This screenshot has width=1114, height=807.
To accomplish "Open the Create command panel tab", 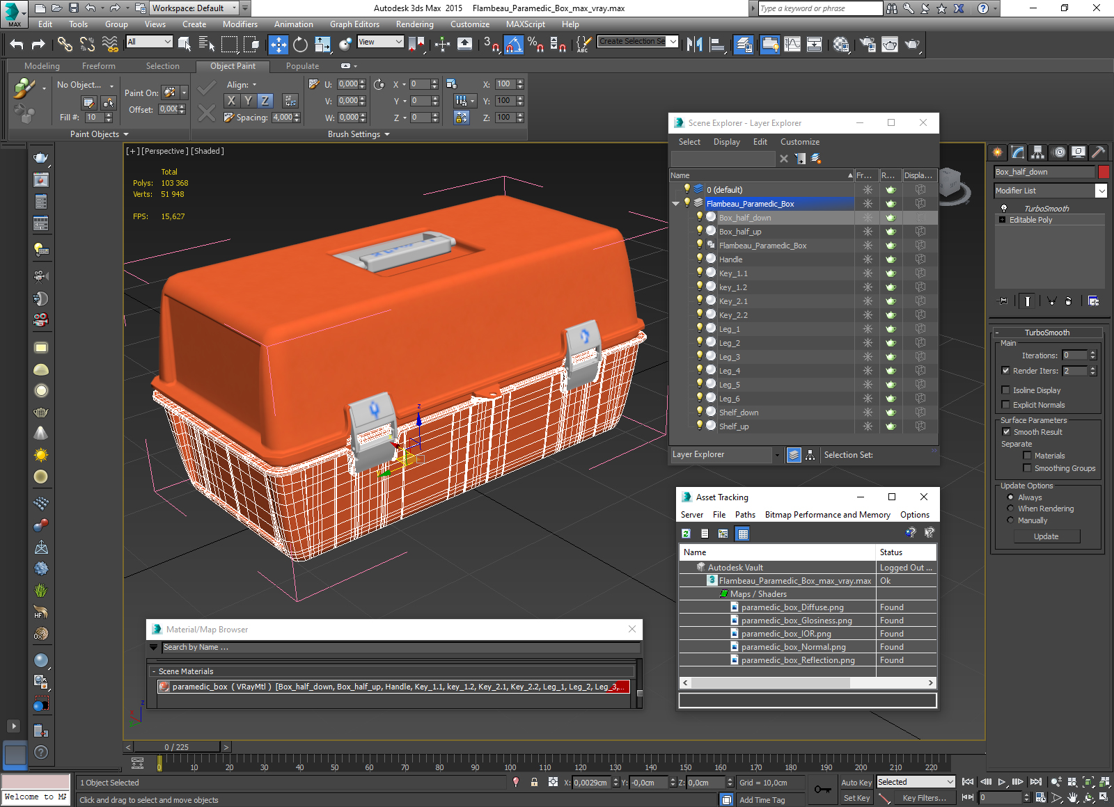I will click(998, 152).
